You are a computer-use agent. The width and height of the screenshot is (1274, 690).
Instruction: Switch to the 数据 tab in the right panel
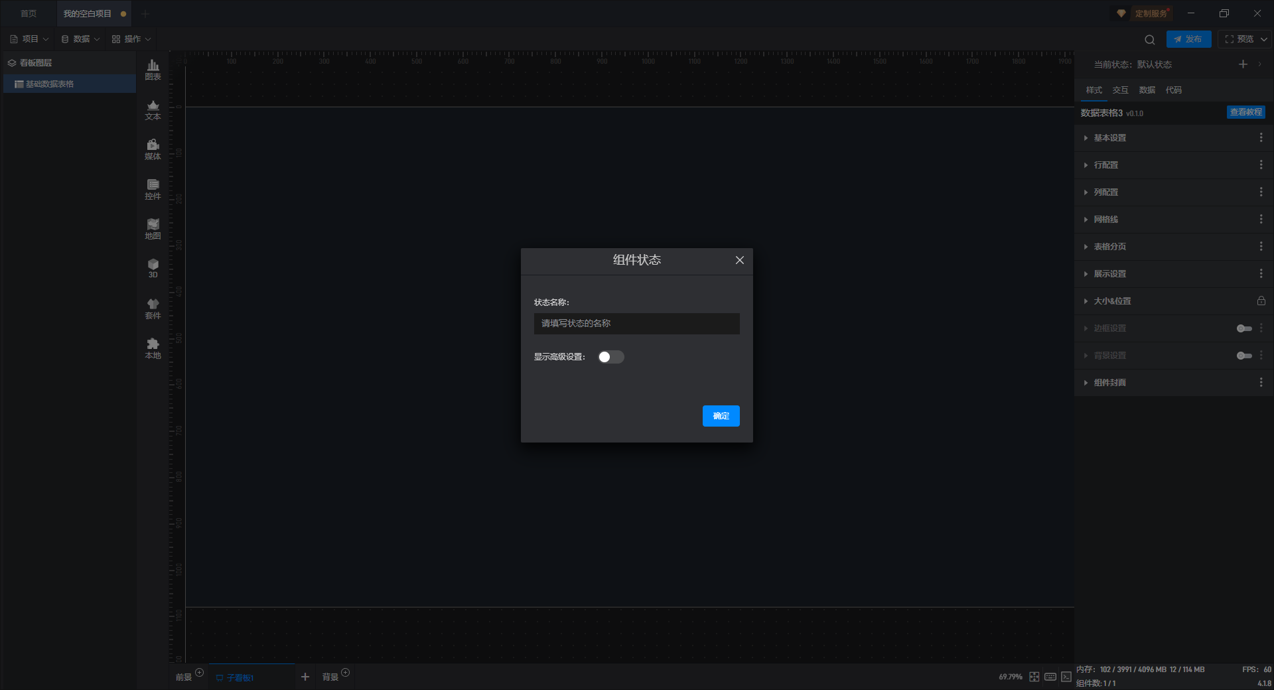(1147, 90)
